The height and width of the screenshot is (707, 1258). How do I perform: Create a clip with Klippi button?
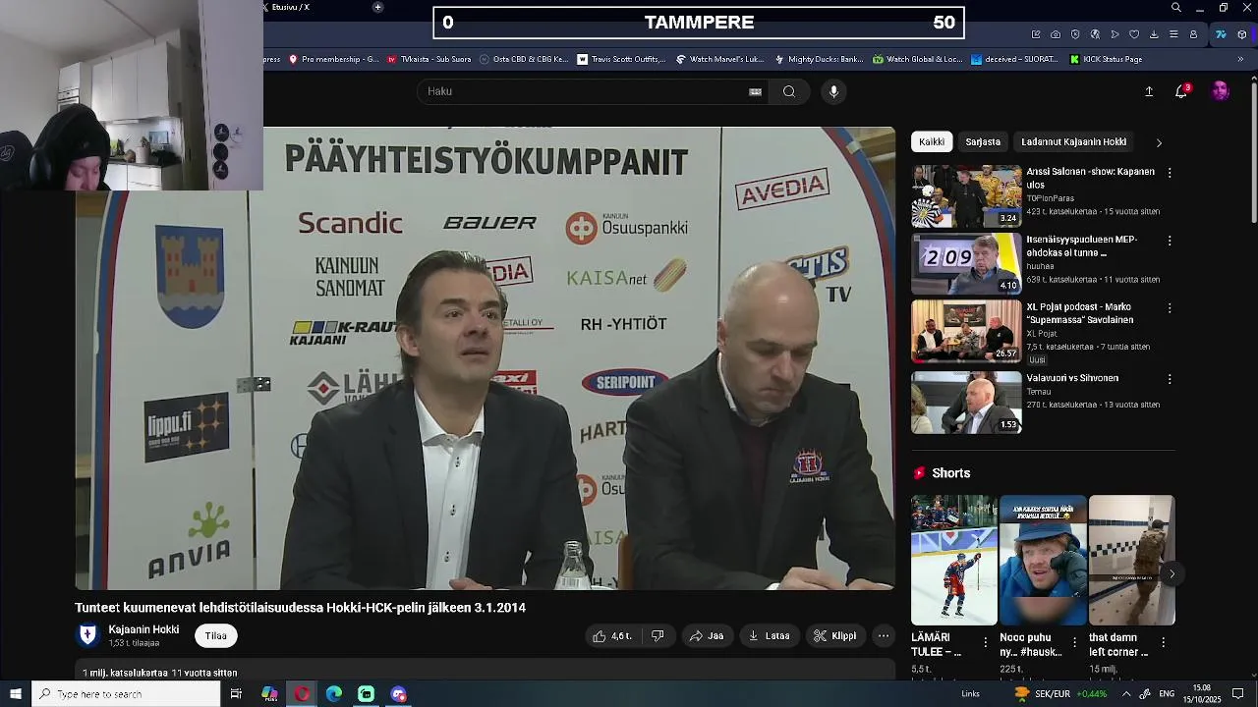(x=835, y=636)
